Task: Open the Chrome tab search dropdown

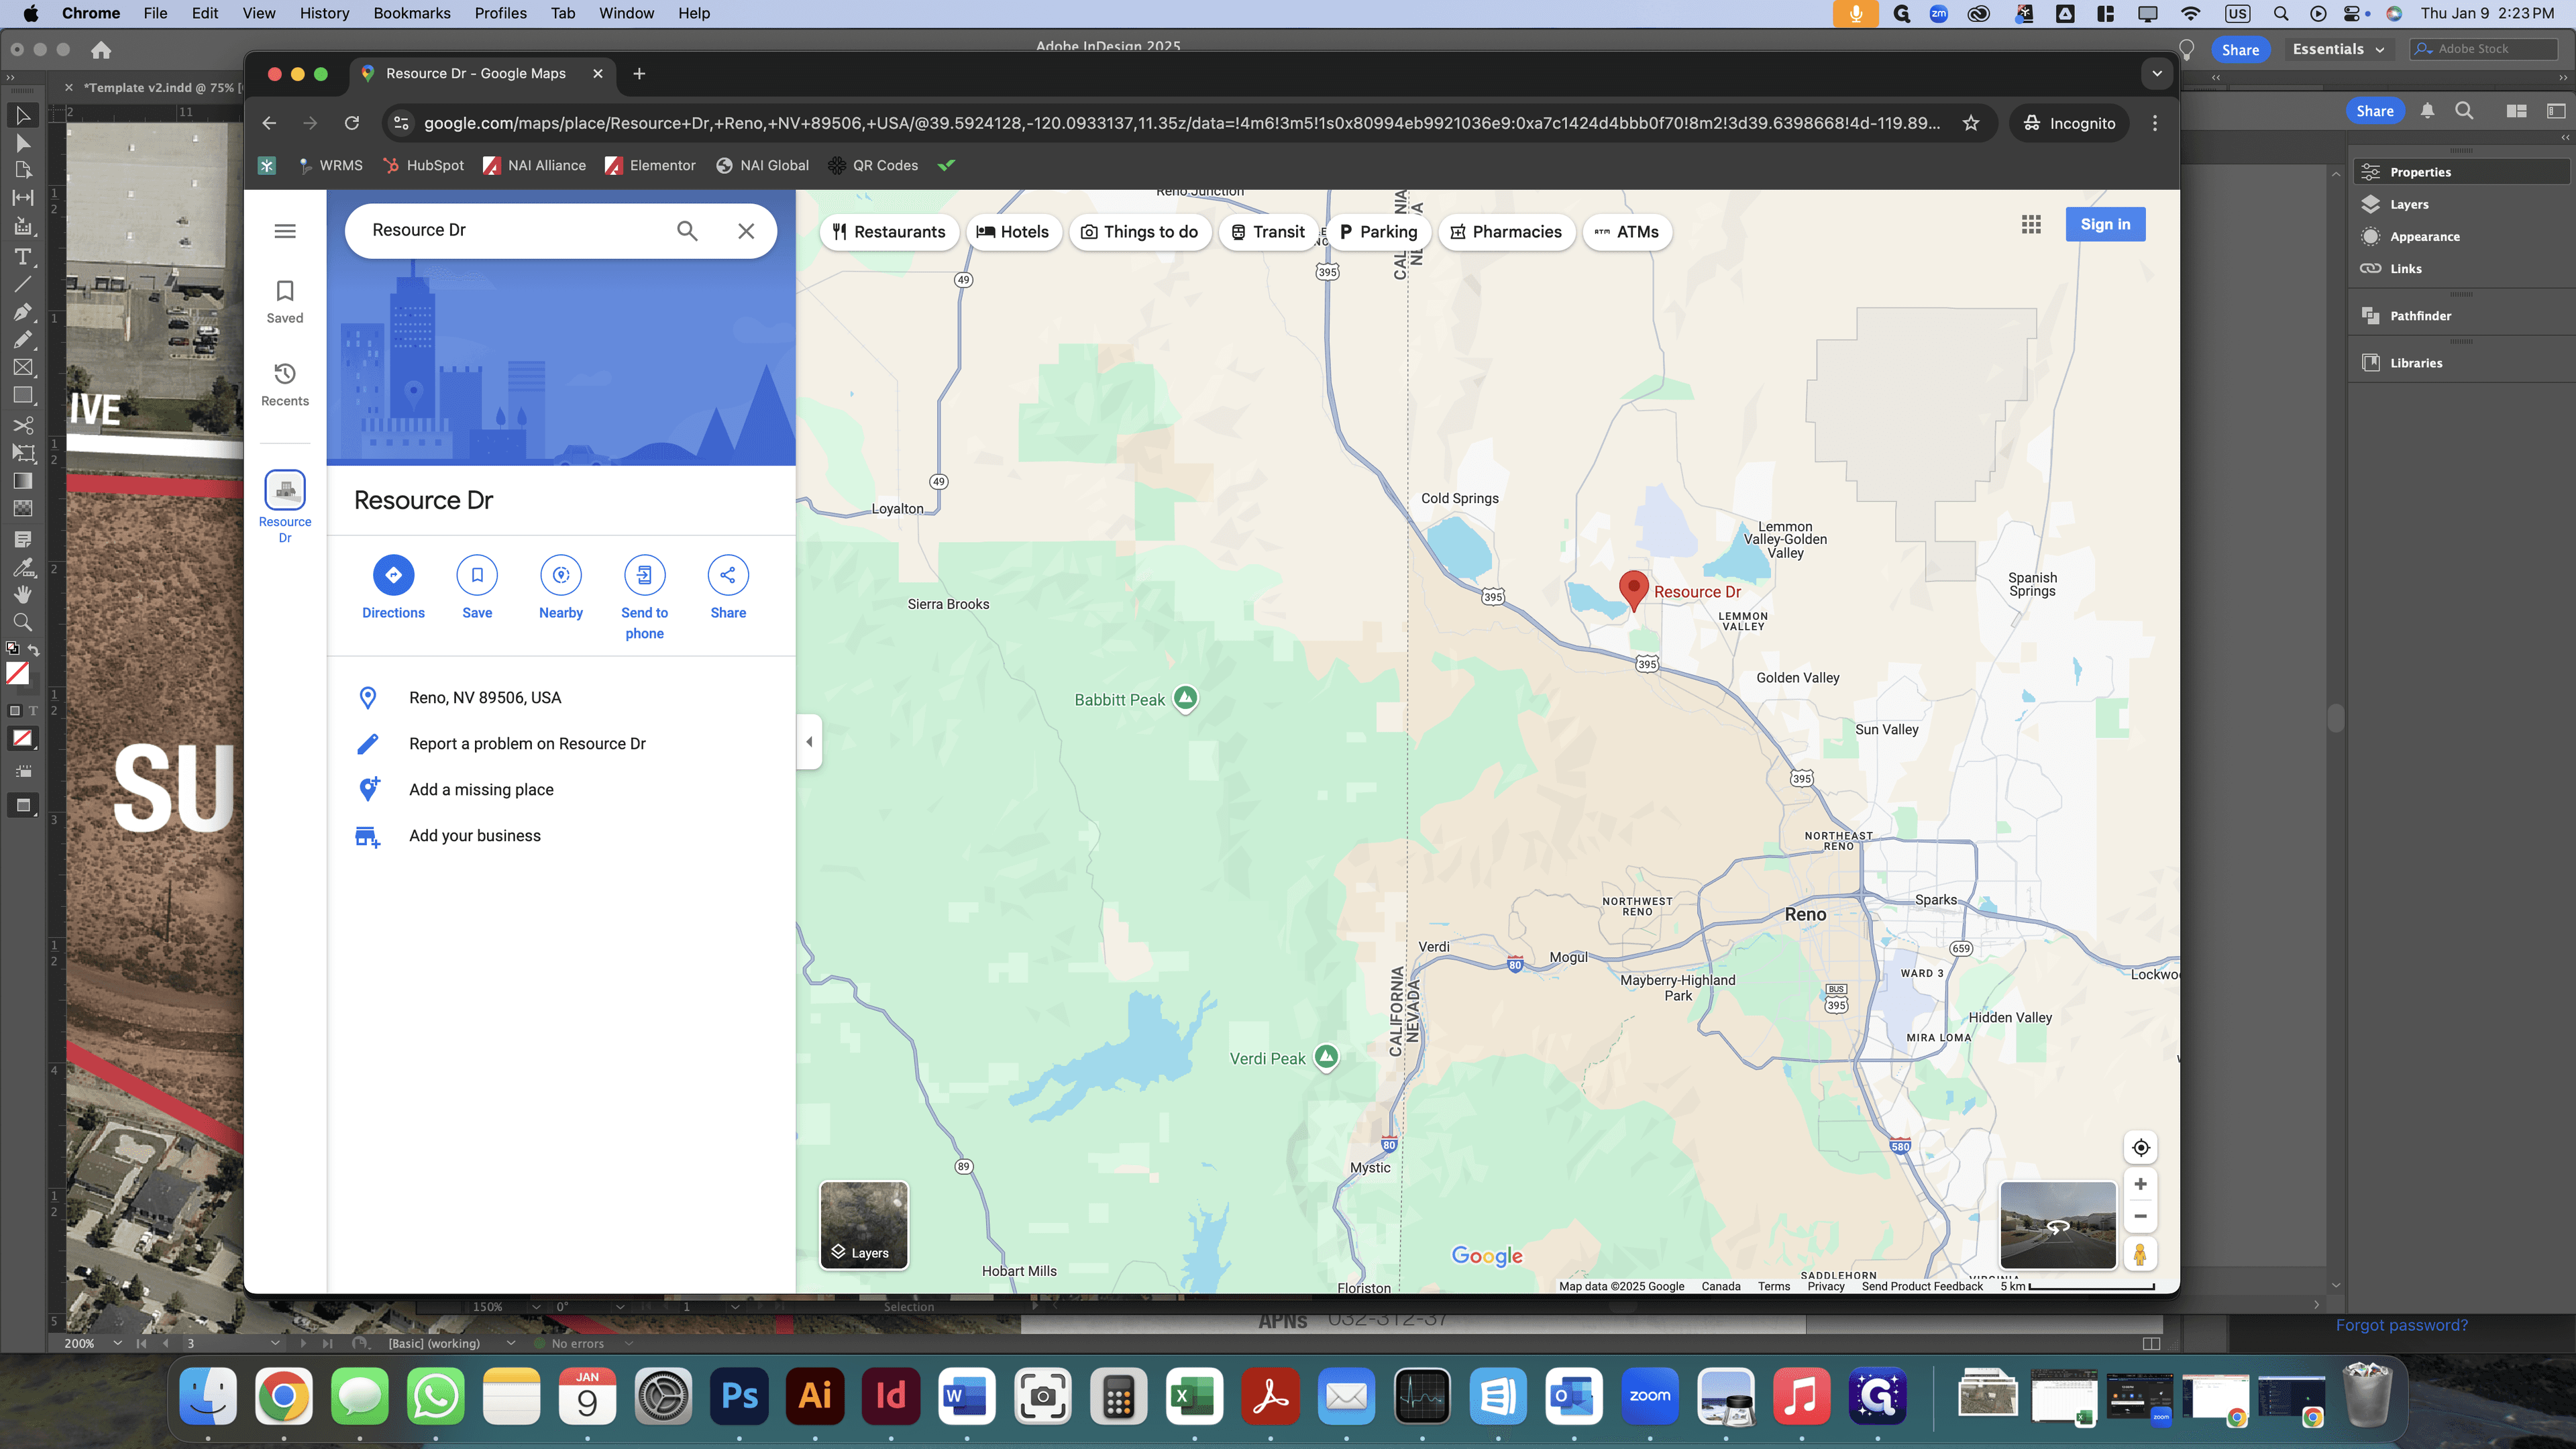Action: (x=2157, y=73)
